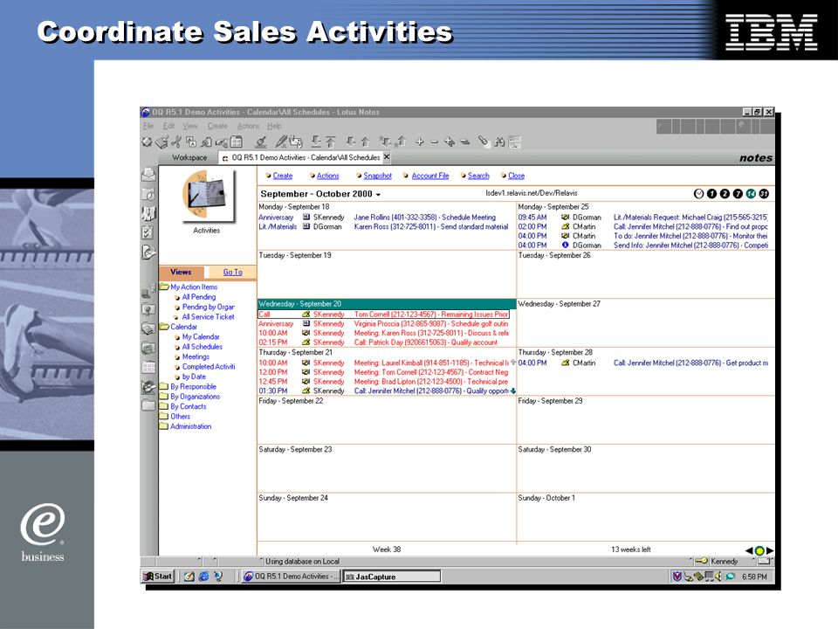Switch to one-day calendar view icon

[711, 194]
